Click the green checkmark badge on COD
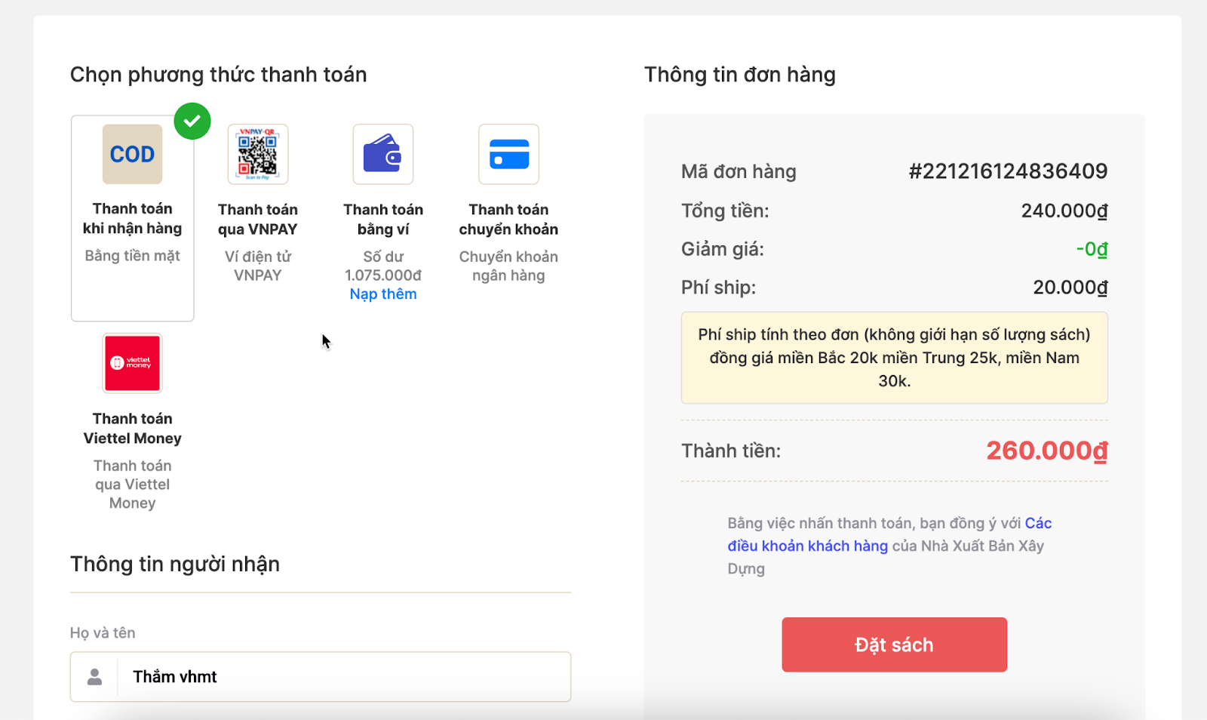 tap(192, 121)
